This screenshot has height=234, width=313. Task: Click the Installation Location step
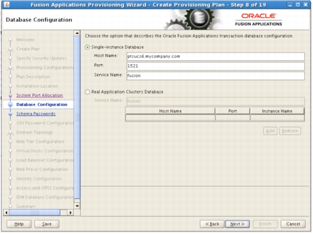coord(37,86)
